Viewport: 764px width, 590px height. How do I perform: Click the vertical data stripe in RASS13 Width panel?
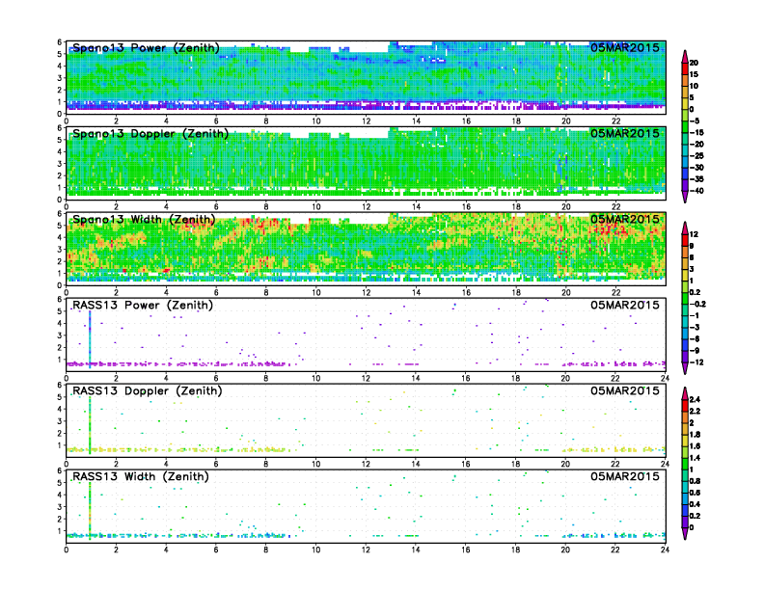pos(90,511)
